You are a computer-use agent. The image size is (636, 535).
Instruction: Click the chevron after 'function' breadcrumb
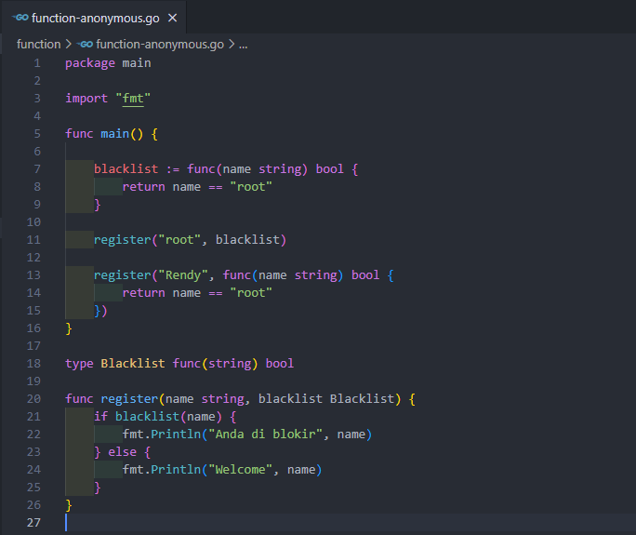pyautogui.click(x=69, y=44)
